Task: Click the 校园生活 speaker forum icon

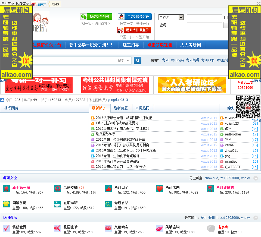Action: pos(57,228)
